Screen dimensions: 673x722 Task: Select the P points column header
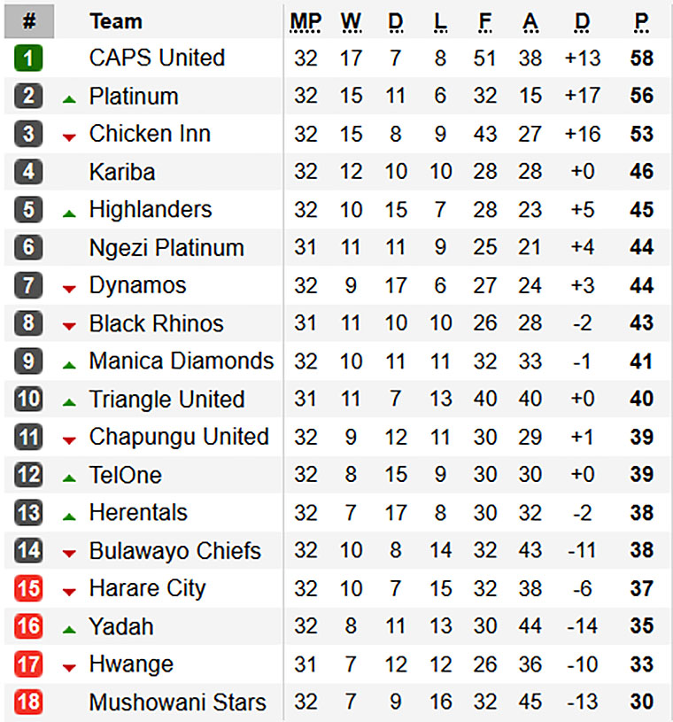point(642,22)
